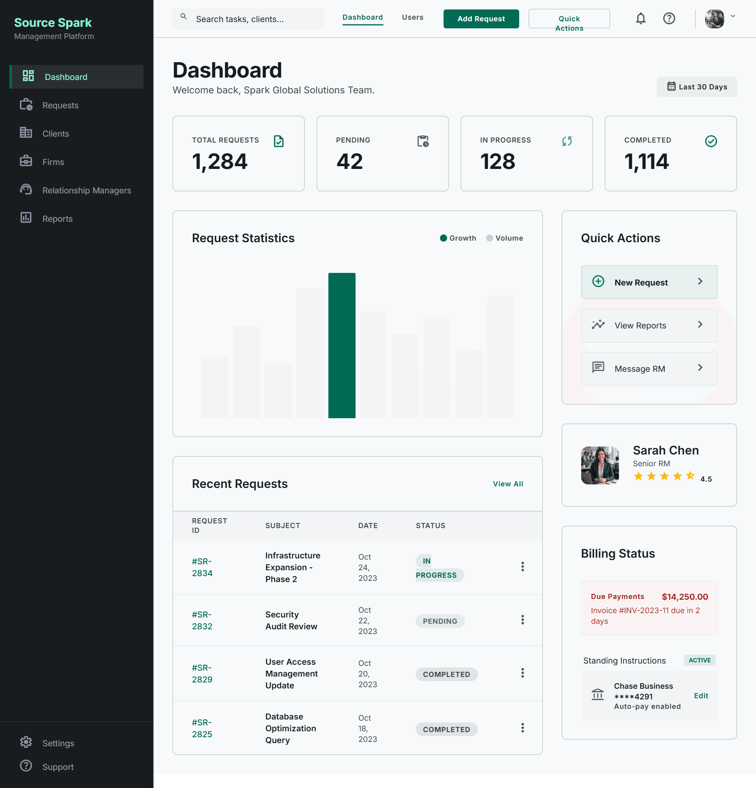756x788 pixels.
Task: Open Settings in the sidebar
Action: coord(76,743)
